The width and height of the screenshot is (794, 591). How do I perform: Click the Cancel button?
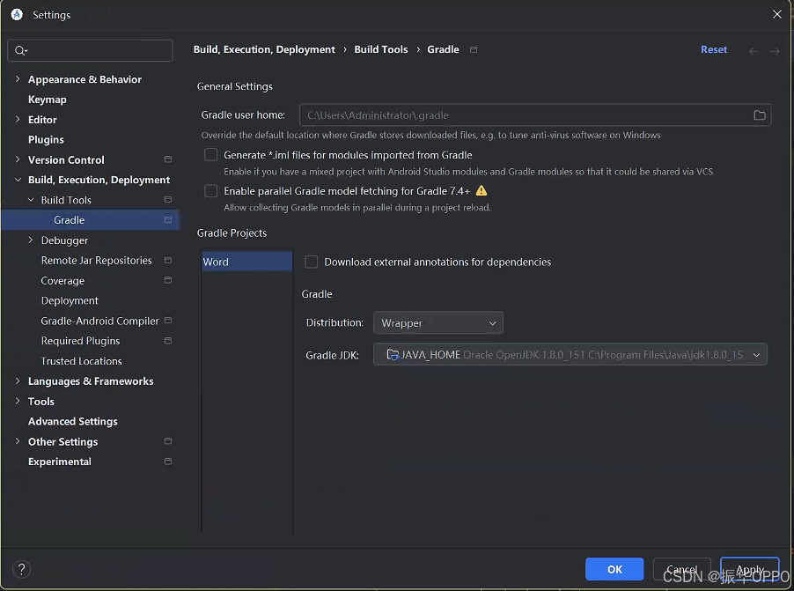pos(681,569)
